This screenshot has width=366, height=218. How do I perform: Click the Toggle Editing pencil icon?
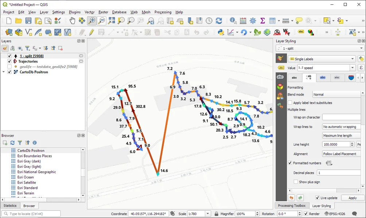point(91,32)
